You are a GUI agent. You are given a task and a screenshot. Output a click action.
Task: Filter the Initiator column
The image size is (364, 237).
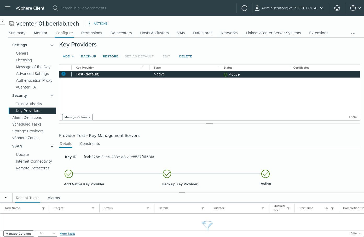(263, 208)
